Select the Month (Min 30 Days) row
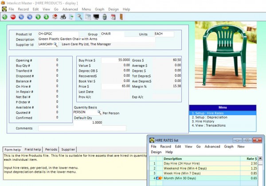Viewport: 266px width, 186px height. click(x=203, y=178)
